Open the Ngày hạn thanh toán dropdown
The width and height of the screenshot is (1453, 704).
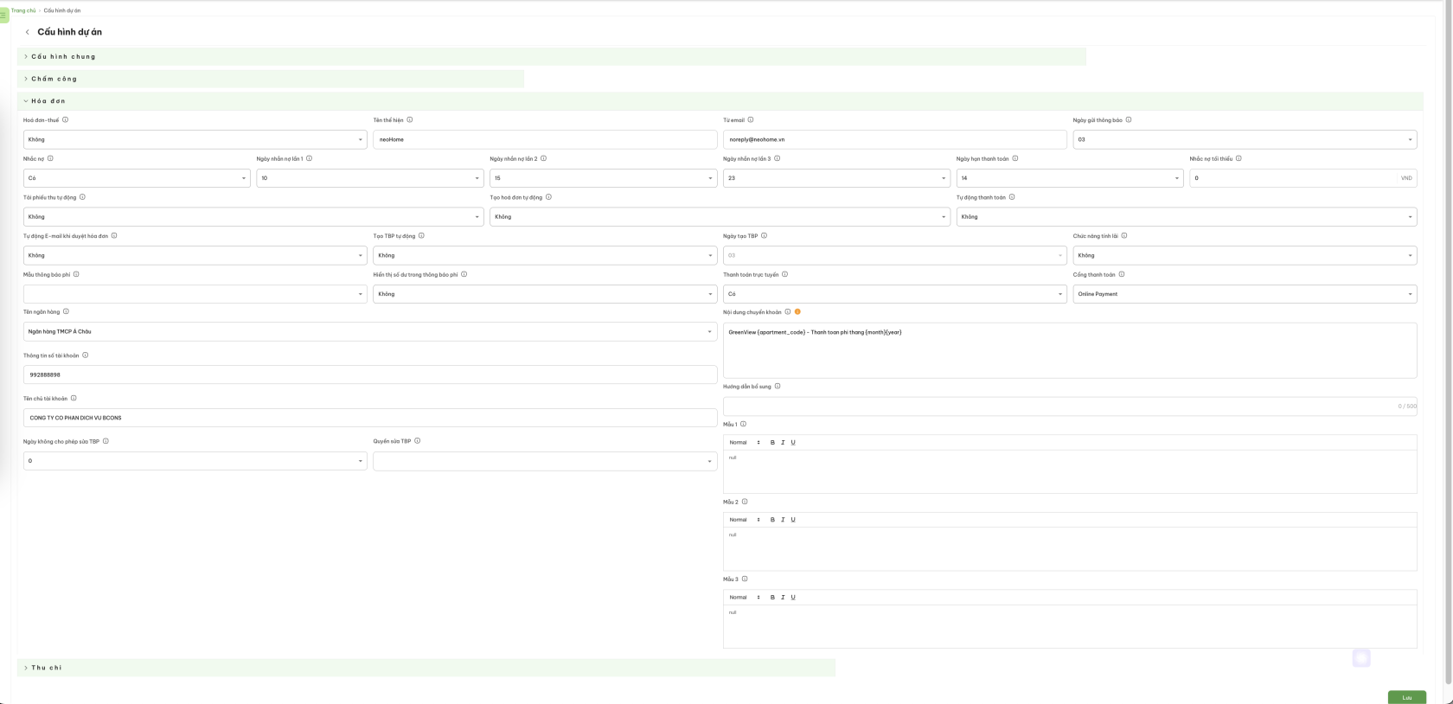1070,178
